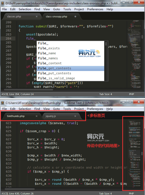Open Preferences menu in timthumb.php window
This screenshot has width=145, height=195.
click(x=95, y=109)
